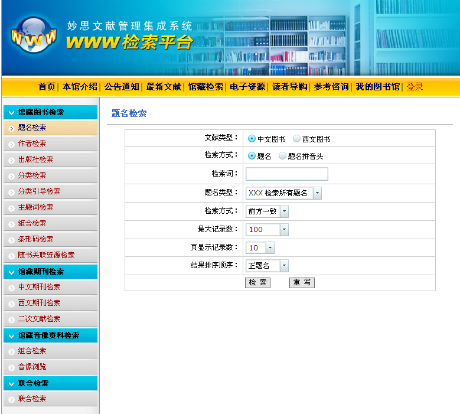Screen dimensions: 460x414
Task: Open the 最大记录数 dropdown showing 100
Action: click(284, 230)
